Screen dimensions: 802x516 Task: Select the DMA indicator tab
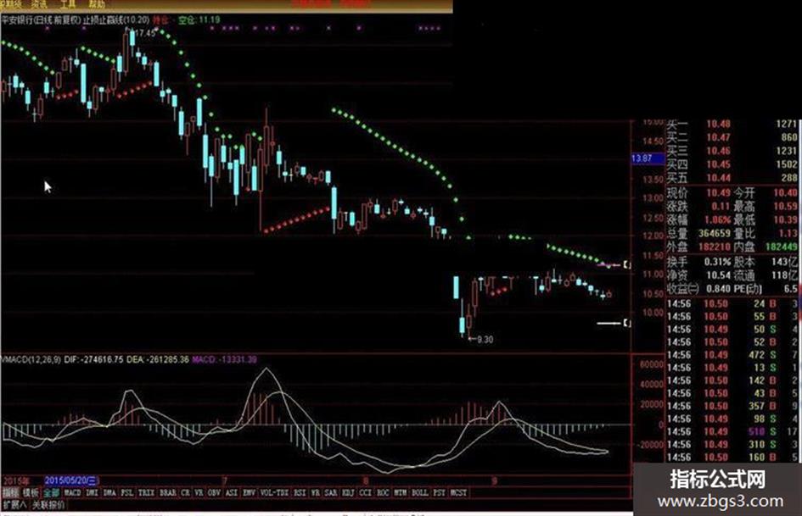click(109, 493)
